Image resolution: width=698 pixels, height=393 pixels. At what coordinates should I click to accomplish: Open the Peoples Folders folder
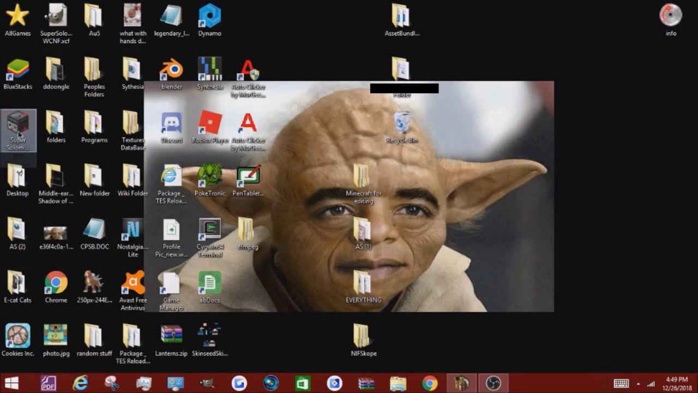click(x=94, y=77)
